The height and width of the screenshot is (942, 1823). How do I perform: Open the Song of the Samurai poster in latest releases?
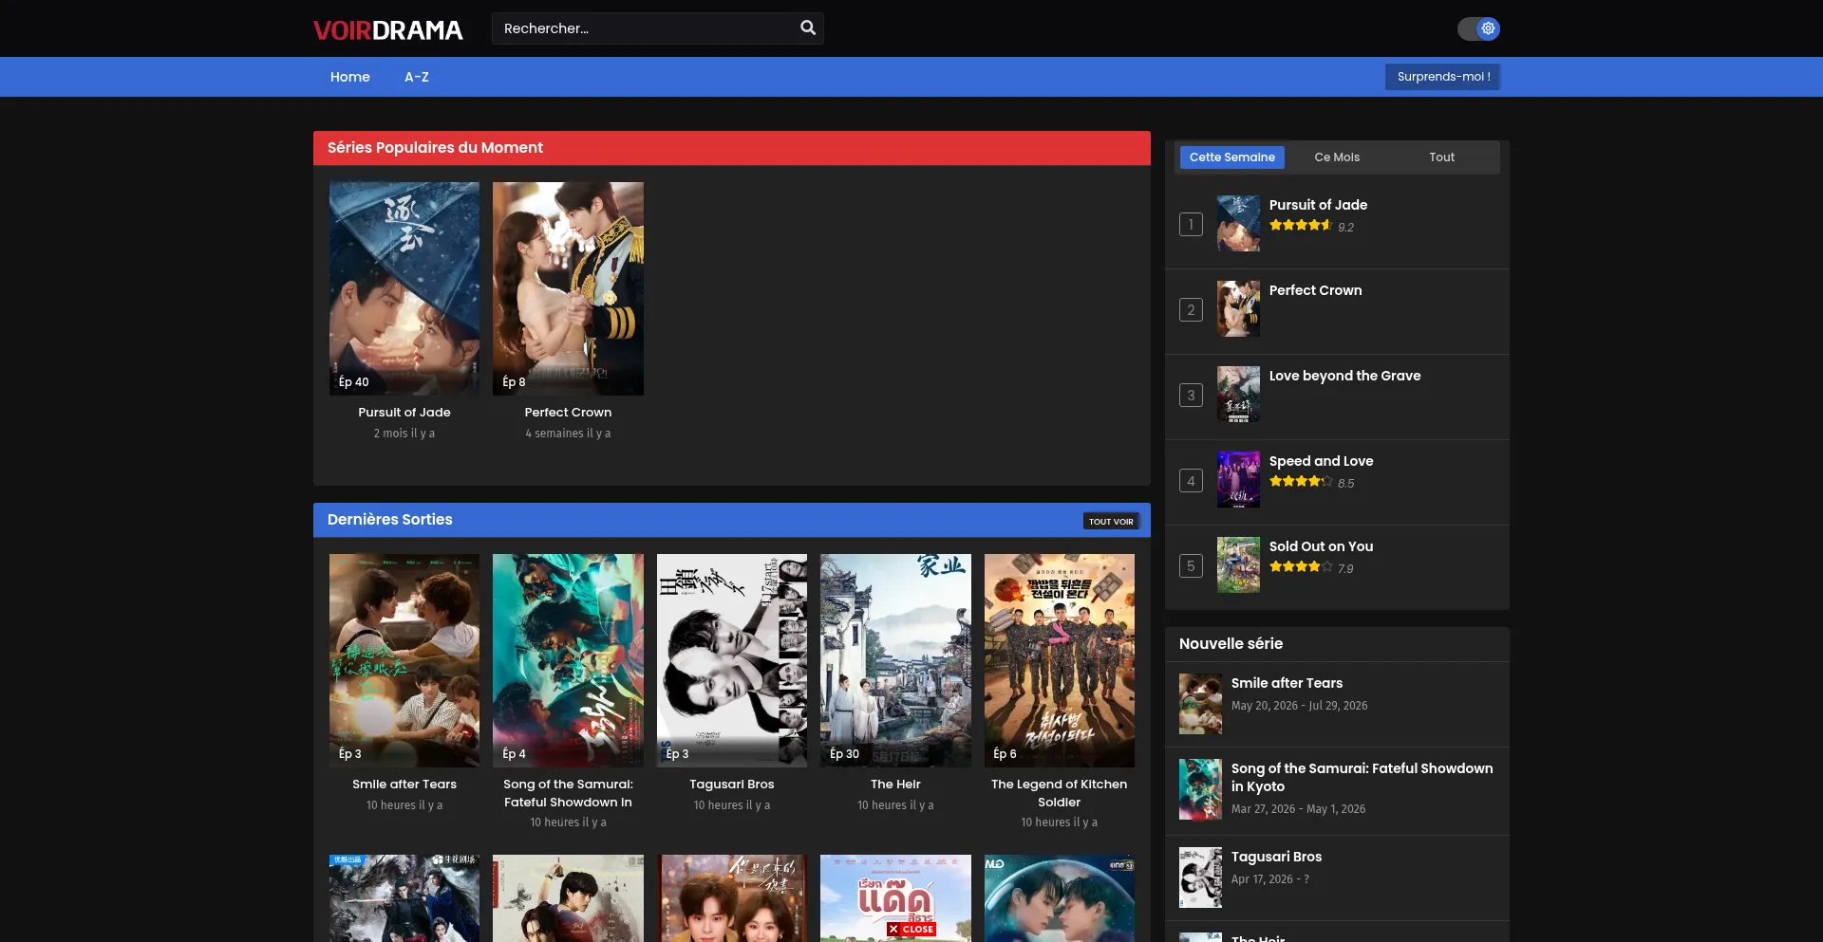click(568, 660)
